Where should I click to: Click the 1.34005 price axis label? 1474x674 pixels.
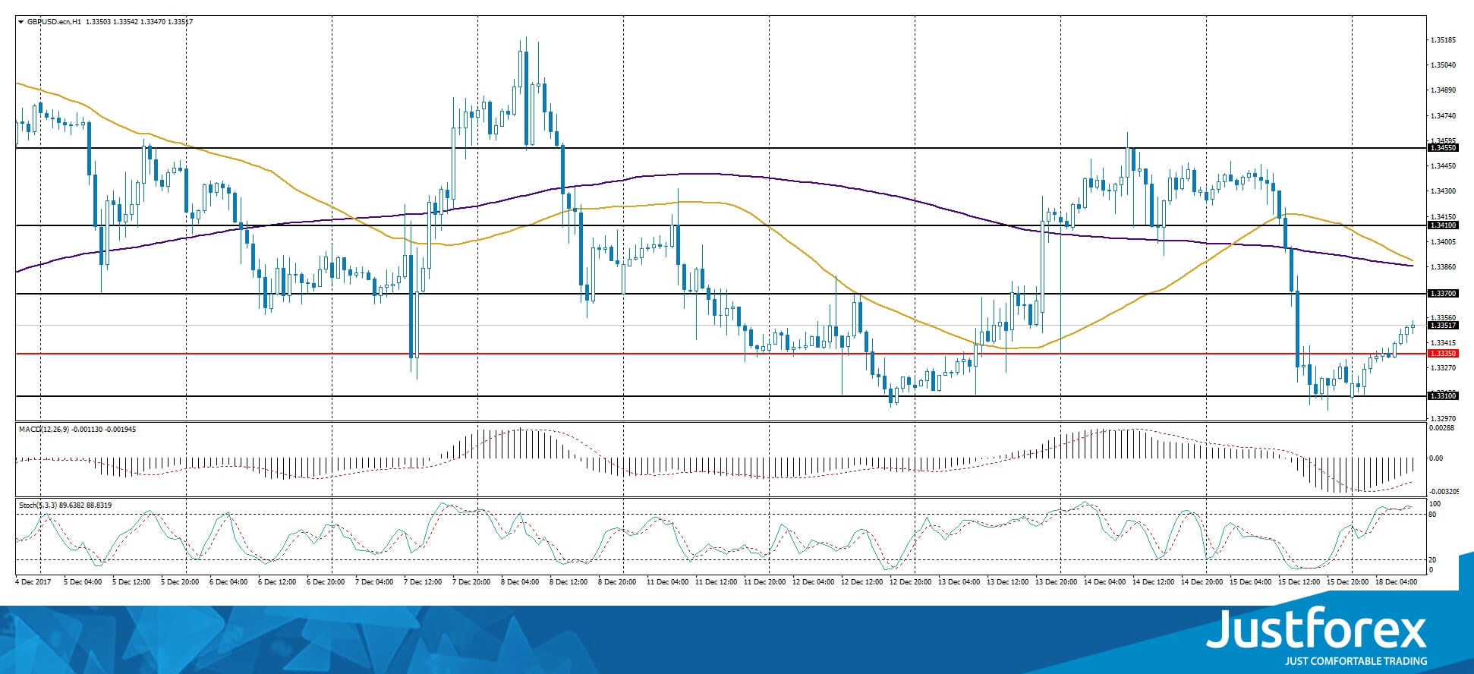1443,242
